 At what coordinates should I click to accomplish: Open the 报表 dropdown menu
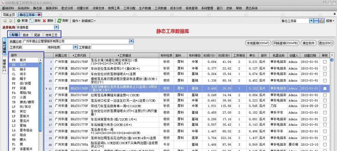click(x=330, y=21)
